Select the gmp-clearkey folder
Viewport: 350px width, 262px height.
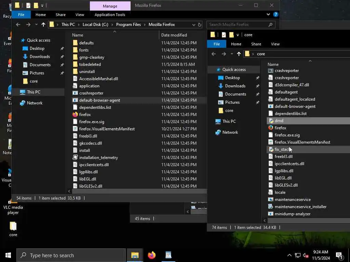point(92,57)
